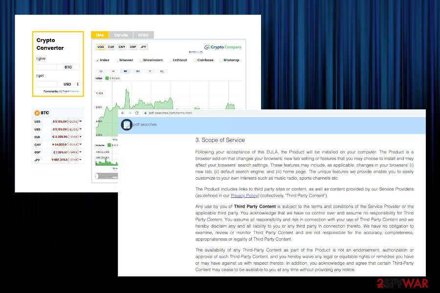The height and width of the screenshot is (293, 440).
Task: Toggle the Index checkbox
Action: click(x=97, y=60)
